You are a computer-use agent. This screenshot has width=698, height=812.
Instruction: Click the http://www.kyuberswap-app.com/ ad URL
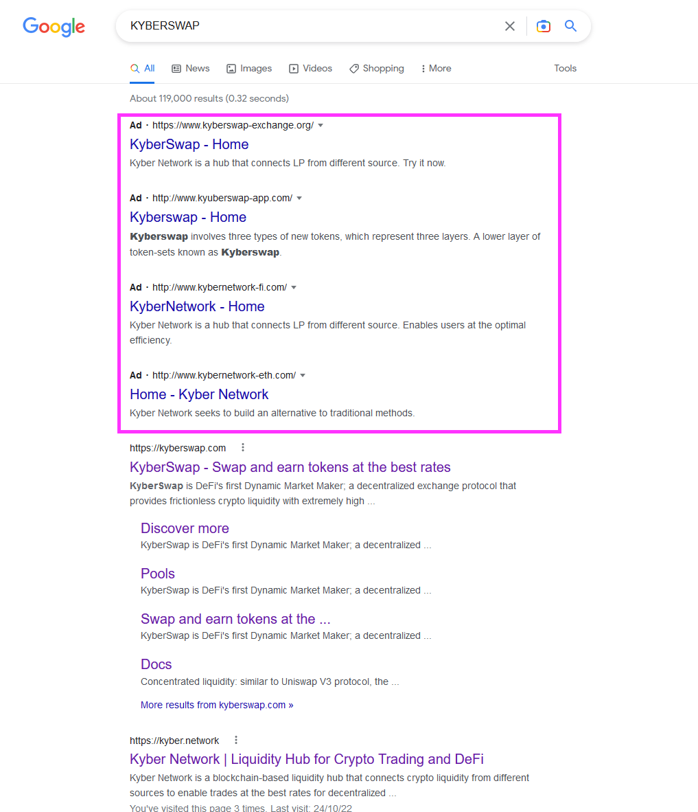[x=222, y=199]
